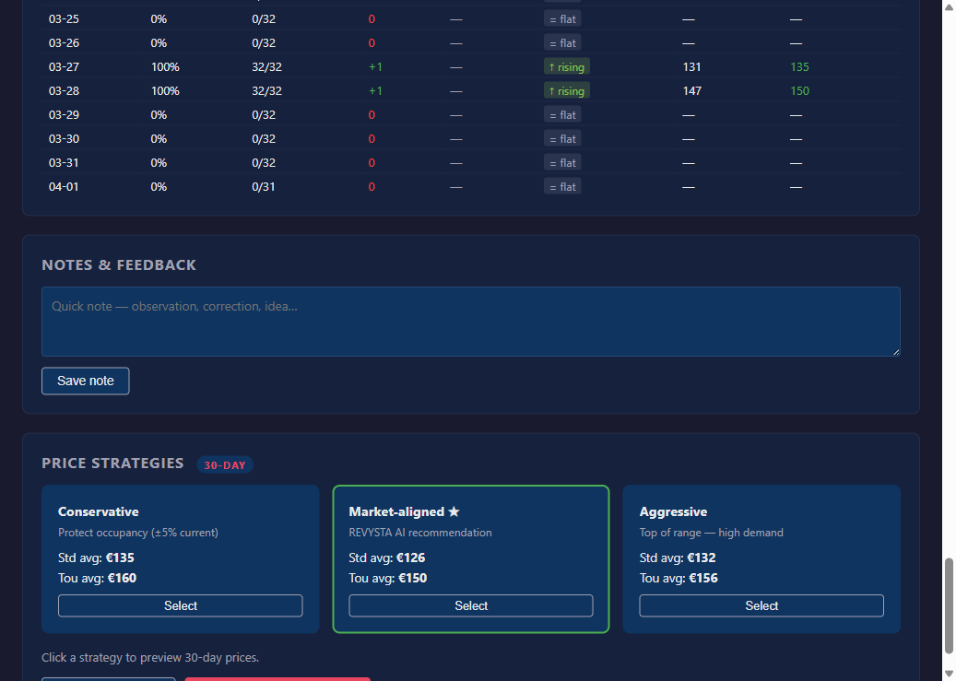Click the Aggressive Tou avg €156 text
This screenshot has width=956, height=681.
pyautogui.click(x=679, y=578)
